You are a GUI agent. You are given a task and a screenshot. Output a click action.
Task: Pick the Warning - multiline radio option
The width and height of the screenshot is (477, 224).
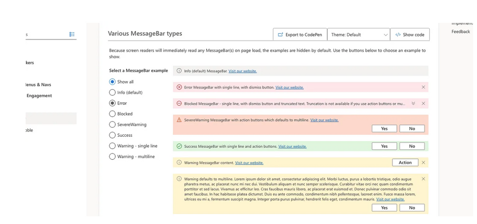(x=113, y=156)
